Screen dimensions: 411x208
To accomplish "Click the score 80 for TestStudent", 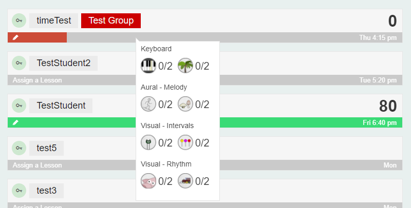I will point(388,106).
